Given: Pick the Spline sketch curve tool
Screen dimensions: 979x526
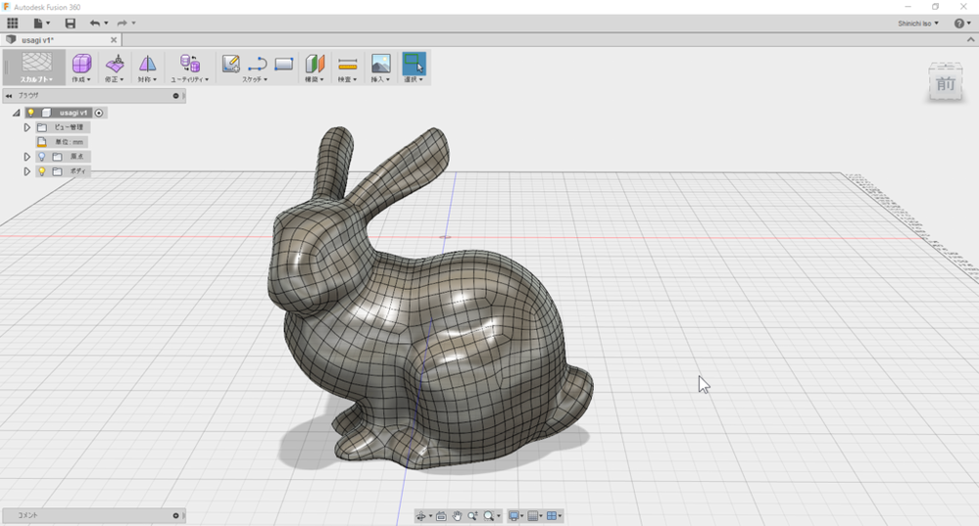Looking at the screenshot, I should (x=257, y=64).
